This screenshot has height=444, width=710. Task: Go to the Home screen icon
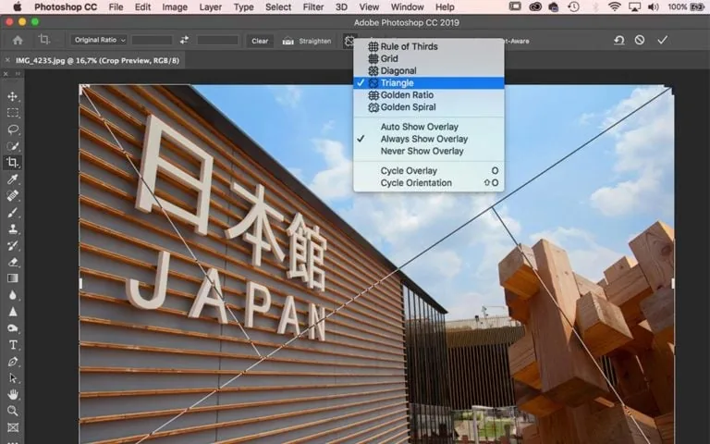click(18, 41)
